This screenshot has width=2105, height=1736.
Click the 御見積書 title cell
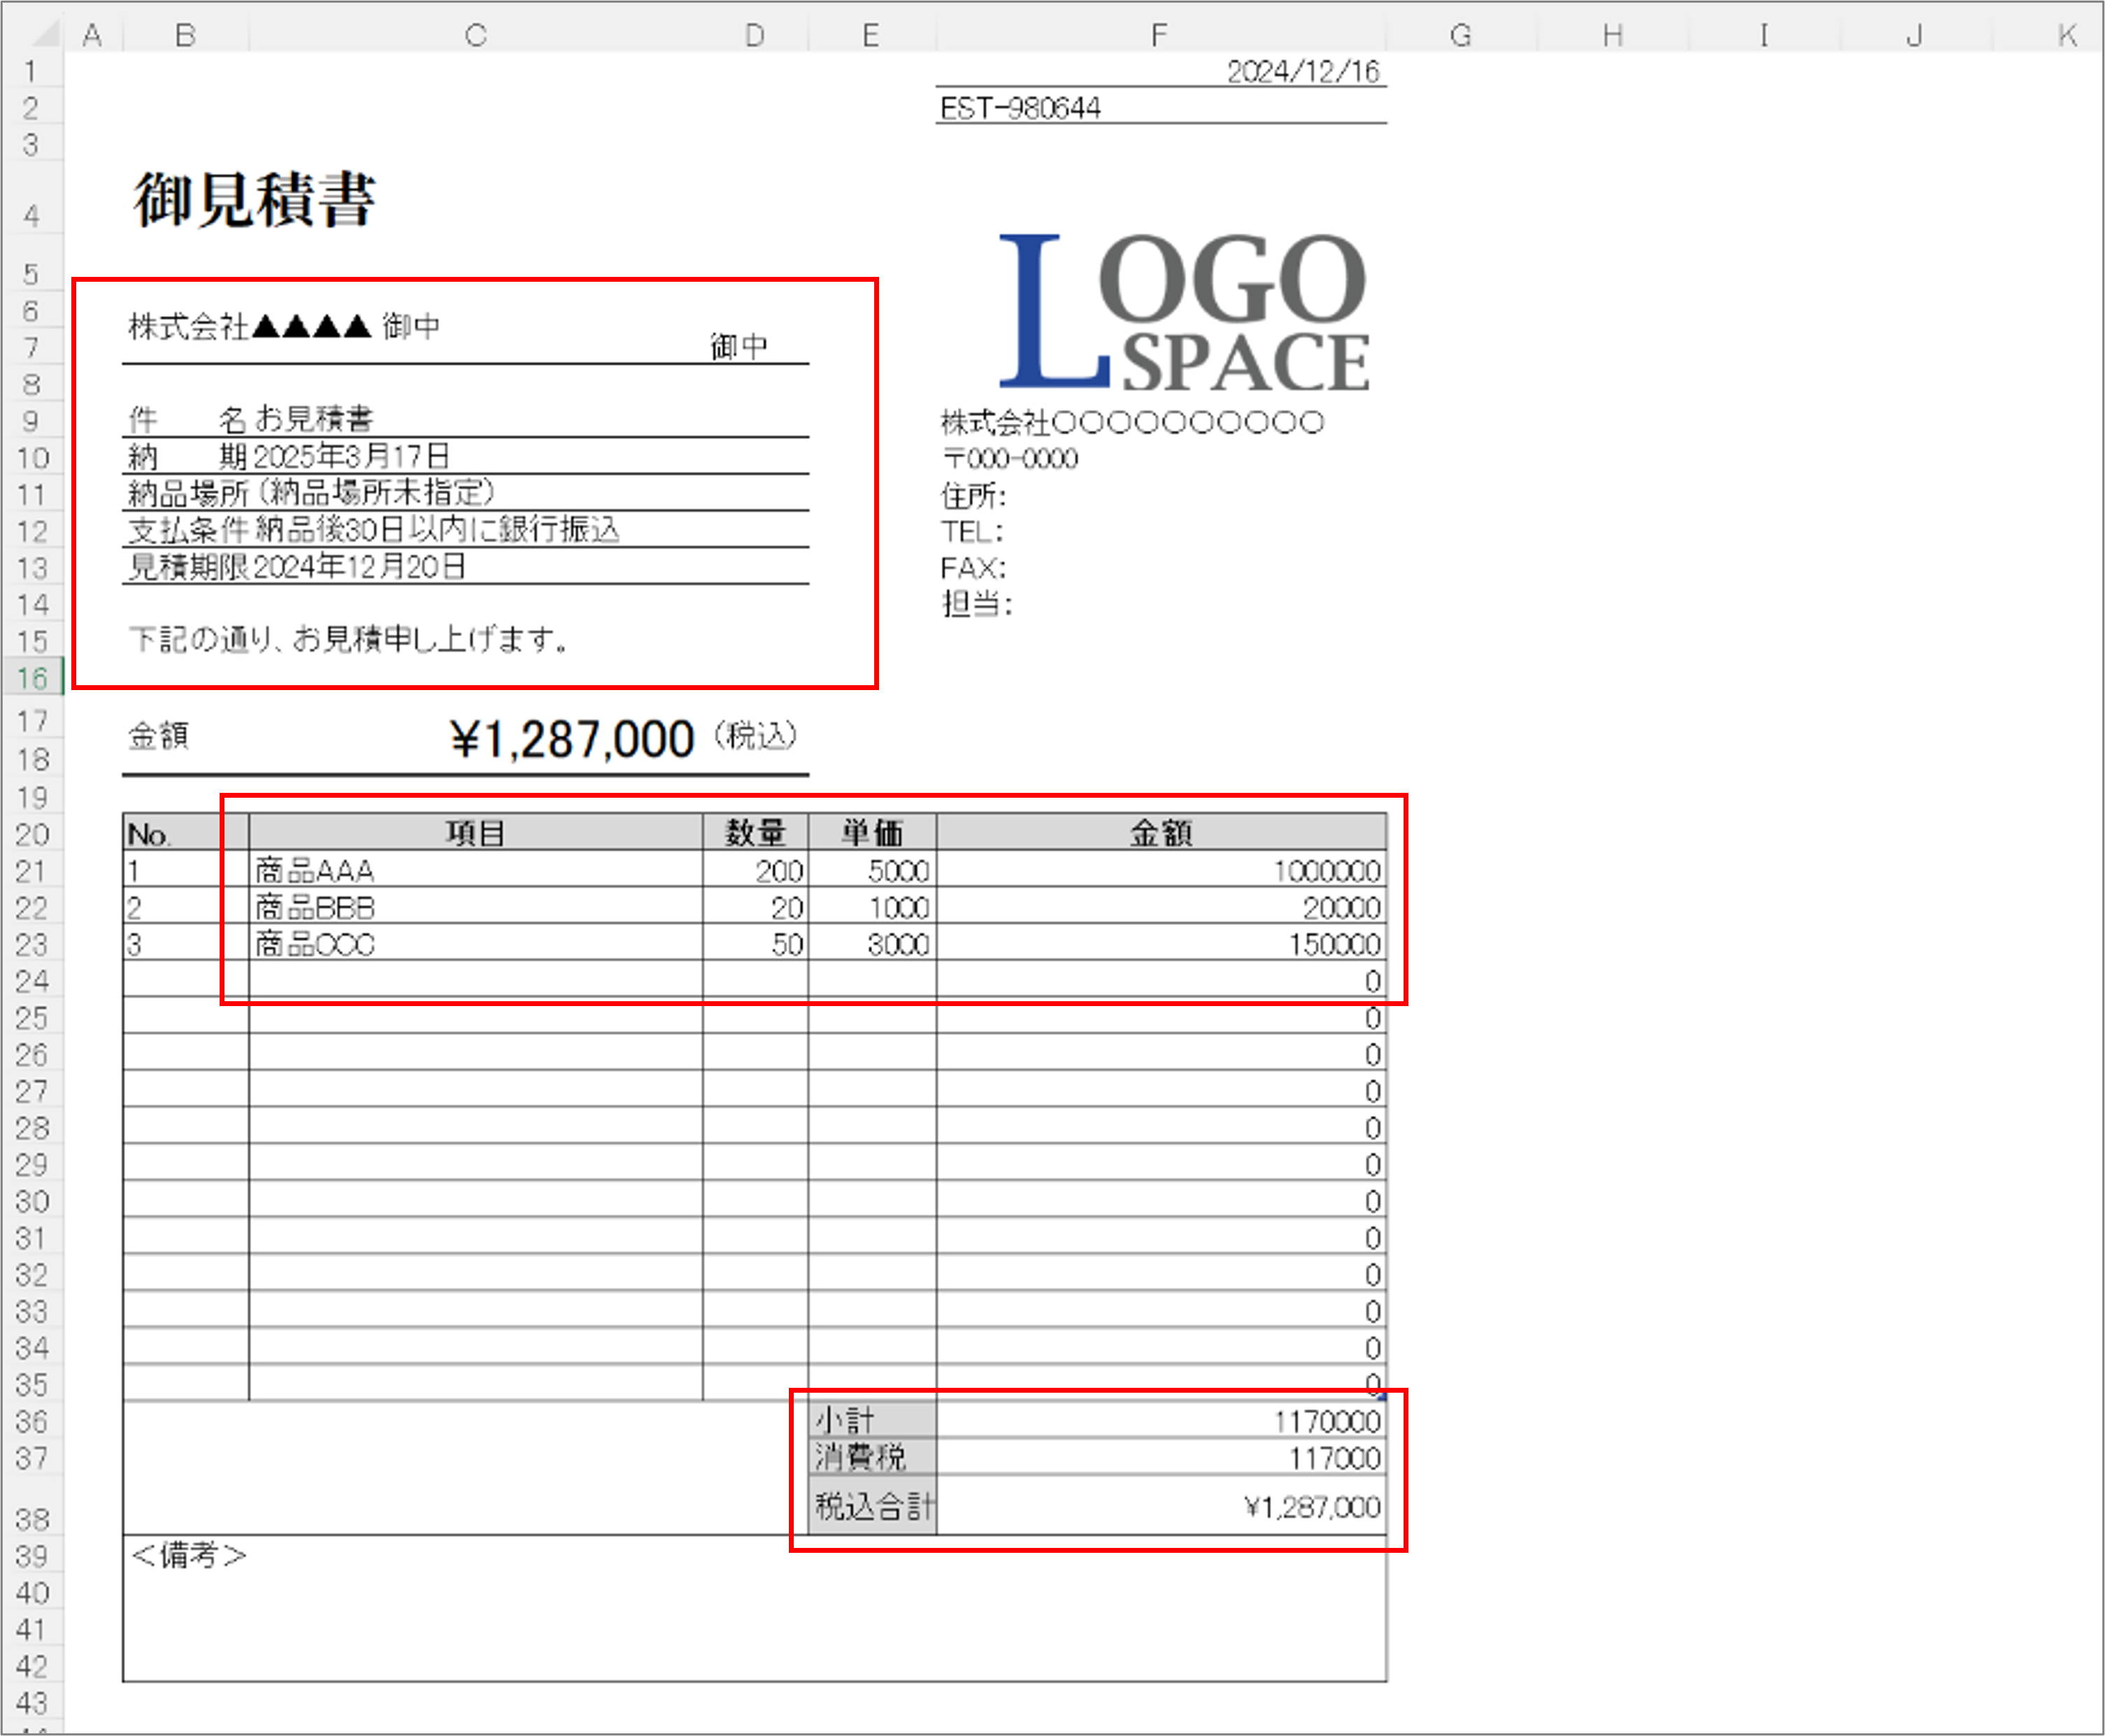click(255, 200)
